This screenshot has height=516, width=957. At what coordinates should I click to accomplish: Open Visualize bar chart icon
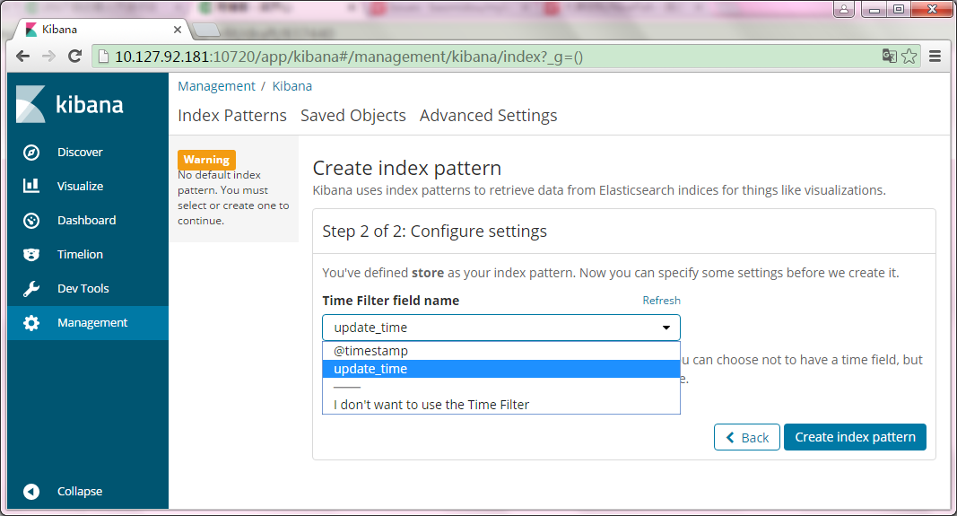[31, 186]
